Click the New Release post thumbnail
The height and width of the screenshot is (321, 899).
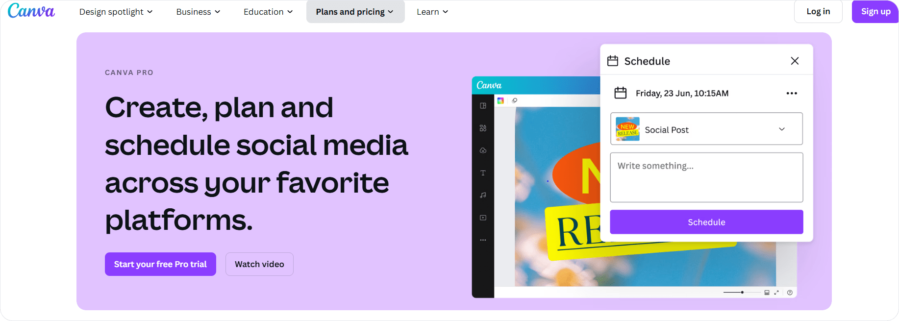point(627,129)
